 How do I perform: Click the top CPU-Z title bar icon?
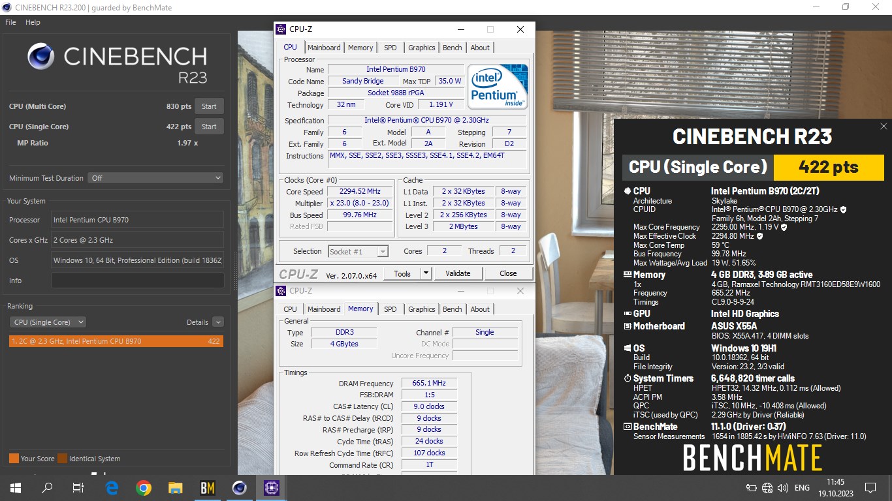(281, 29)
